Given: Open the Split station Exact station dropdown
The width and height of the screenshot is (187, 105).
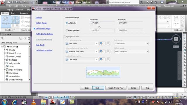Looking at the screenshot, I should 131,43.
